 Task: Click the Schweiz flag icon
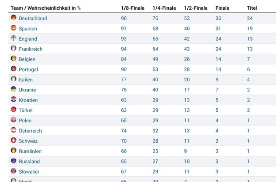coord(14,140)
